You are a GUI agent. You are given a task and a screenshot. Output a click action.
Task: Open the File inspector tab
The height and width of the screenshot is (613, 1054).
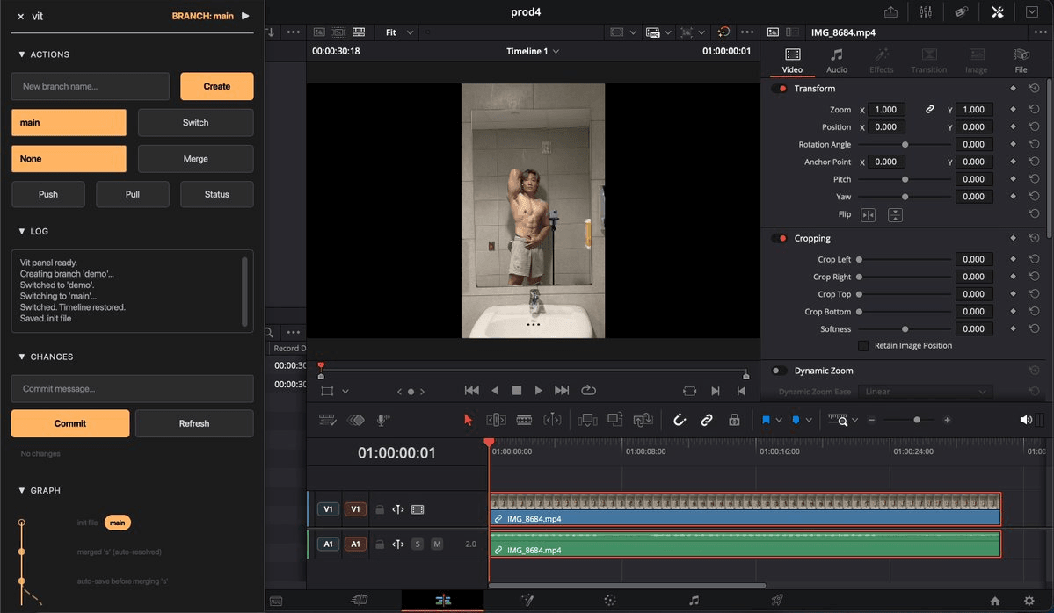coord(1021,61)
